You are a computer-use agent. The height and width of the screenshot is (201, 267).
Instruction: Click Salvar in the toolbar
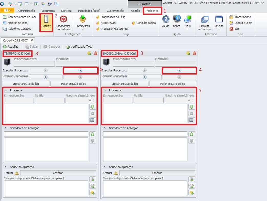tap(31, 47)
